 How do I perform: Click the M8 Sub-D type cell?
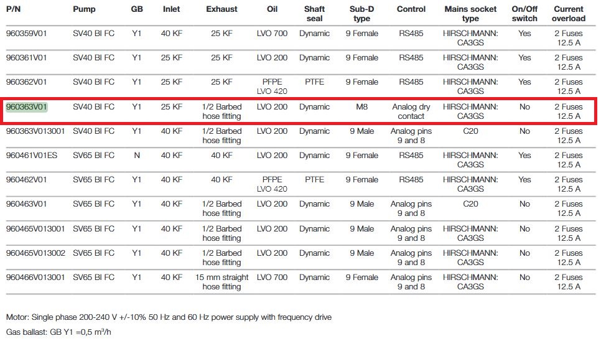(x=361, y=107)
